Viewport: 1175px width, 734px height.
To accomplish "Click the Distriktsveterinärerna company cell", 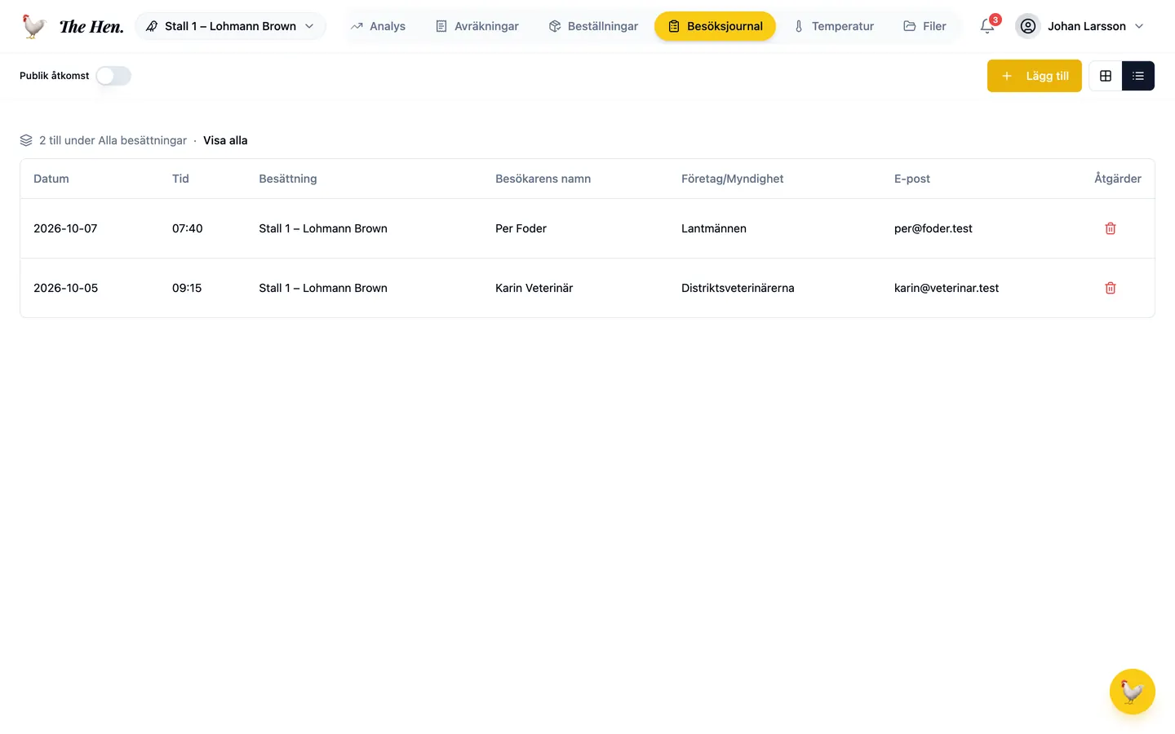I will click(738, 288).
